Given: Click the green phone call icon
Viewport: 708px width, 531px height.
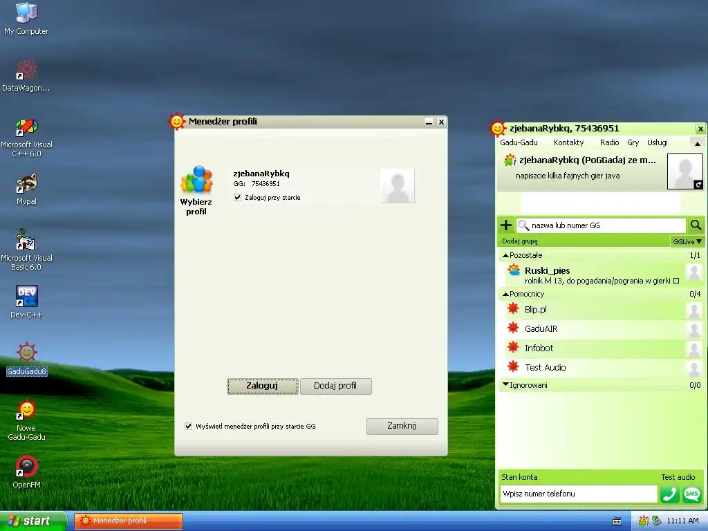Looking at the screenshot, I should pyautogui.click(x=669, y=494).
